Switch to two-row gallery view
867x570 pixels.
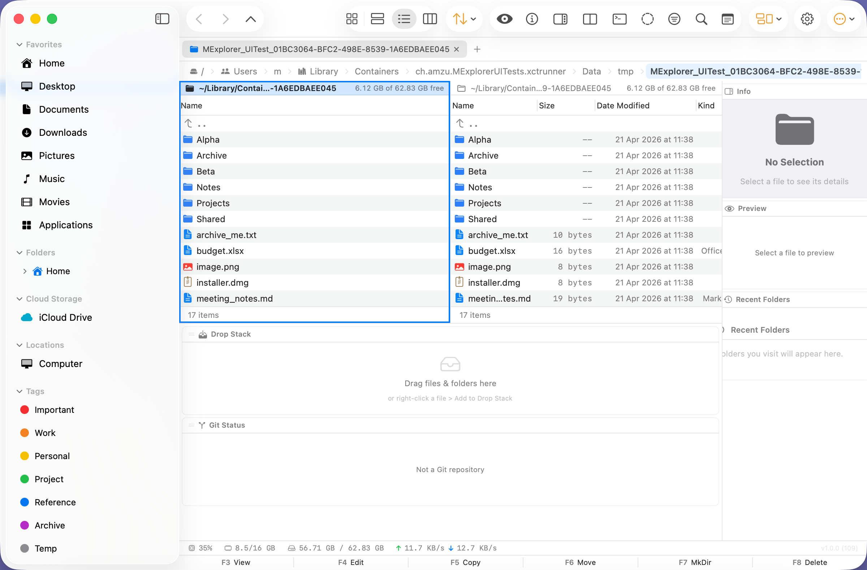[378, 18]
